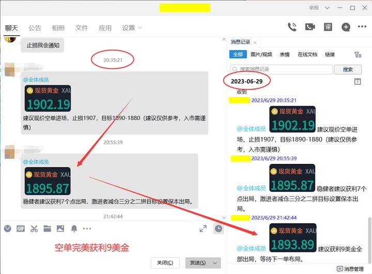Filter history by 链接
Viewport: 372px width, 274px height.
330,54
